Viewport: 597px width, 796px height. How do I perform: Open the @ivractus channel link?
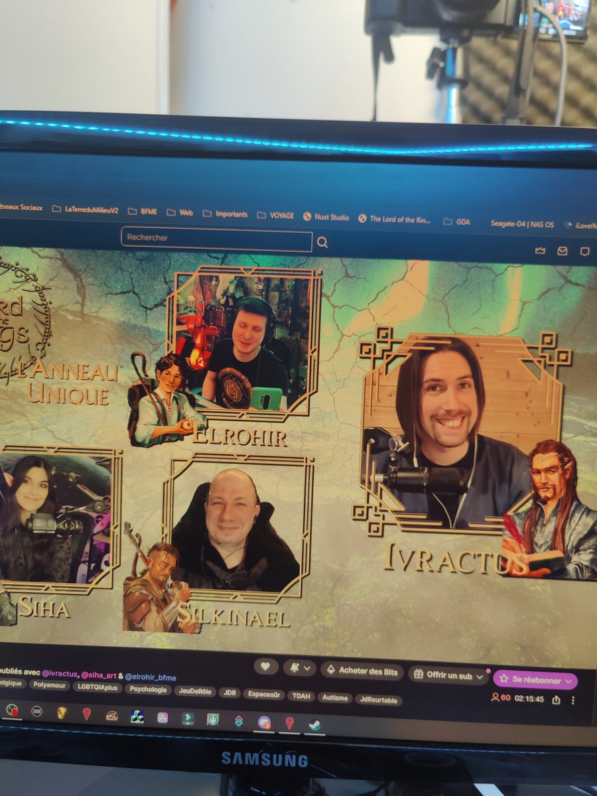61,675
